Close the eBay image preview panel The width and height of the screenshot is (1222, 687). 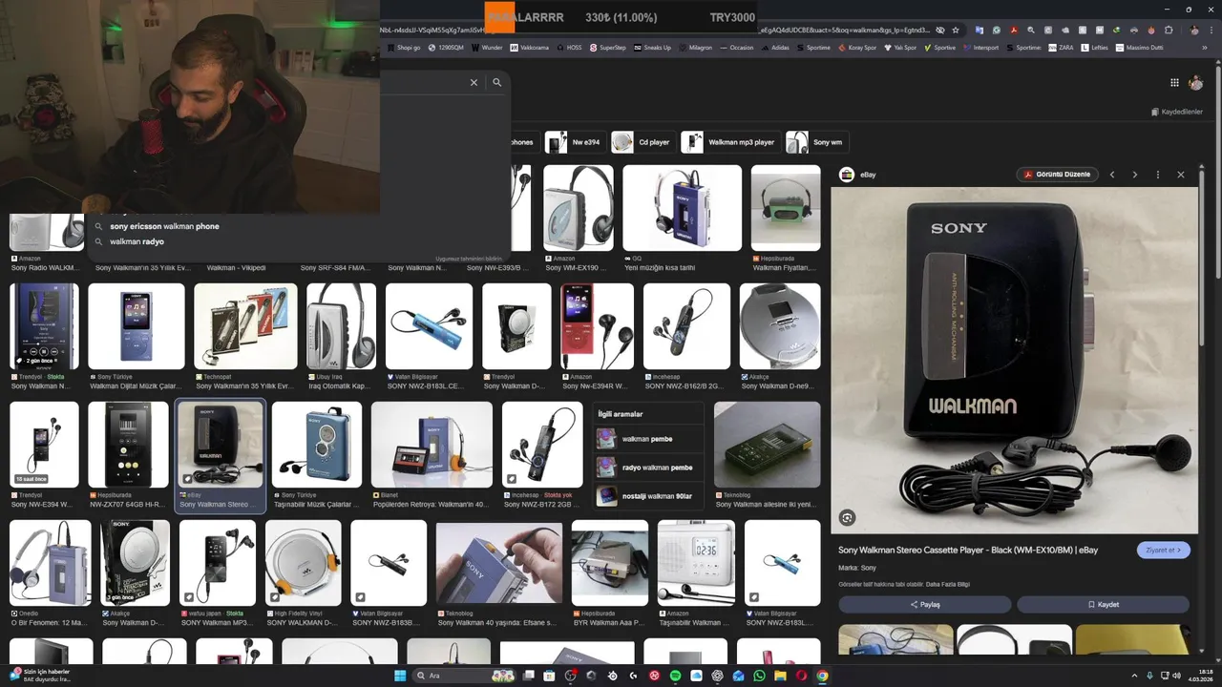click(1181, 175)
